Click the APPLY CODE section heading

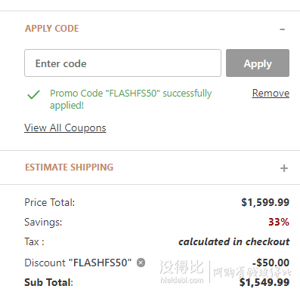[x=52, y=29]
